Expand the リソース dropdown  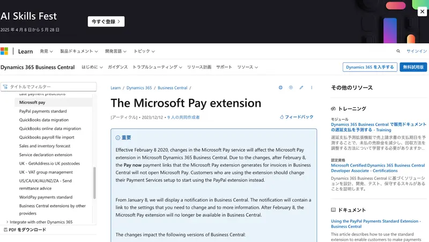tap(247, 67)
